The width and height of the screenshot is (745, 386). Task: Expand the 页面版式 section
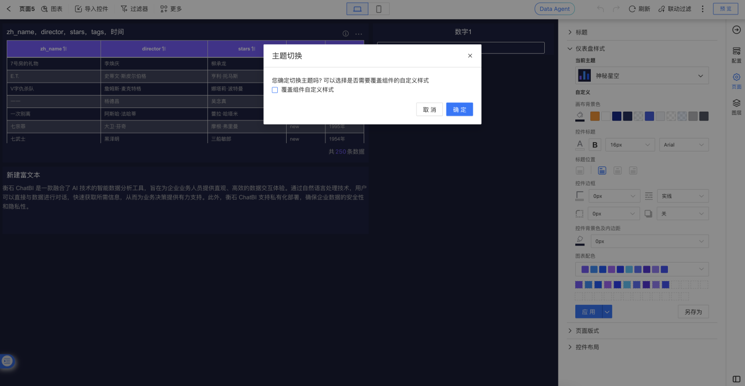(x=587, y=331)
